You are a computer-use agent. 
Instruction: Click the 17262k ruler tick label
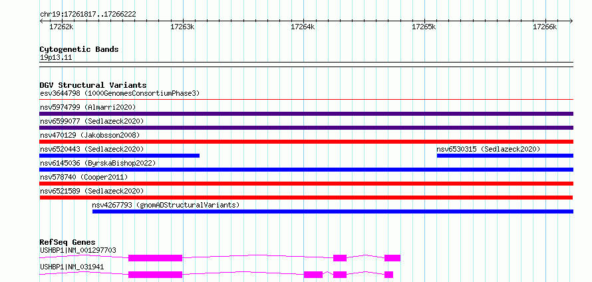pyautogui.click(x=62, y=27)
